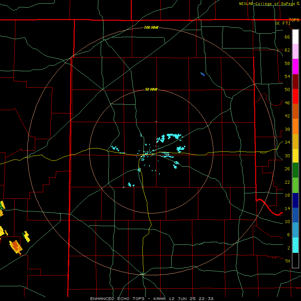
Task: Click the 54 value on the legend
Action: click(x=287, y=76)
